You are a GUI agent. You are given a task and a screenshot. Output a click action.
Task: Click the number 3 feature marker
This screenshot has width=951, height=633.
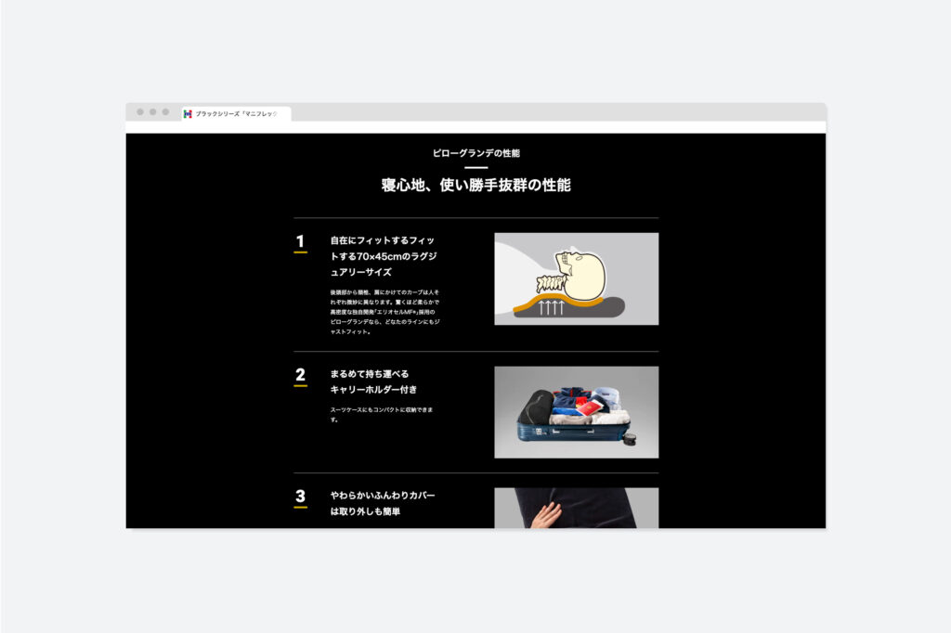300,497
